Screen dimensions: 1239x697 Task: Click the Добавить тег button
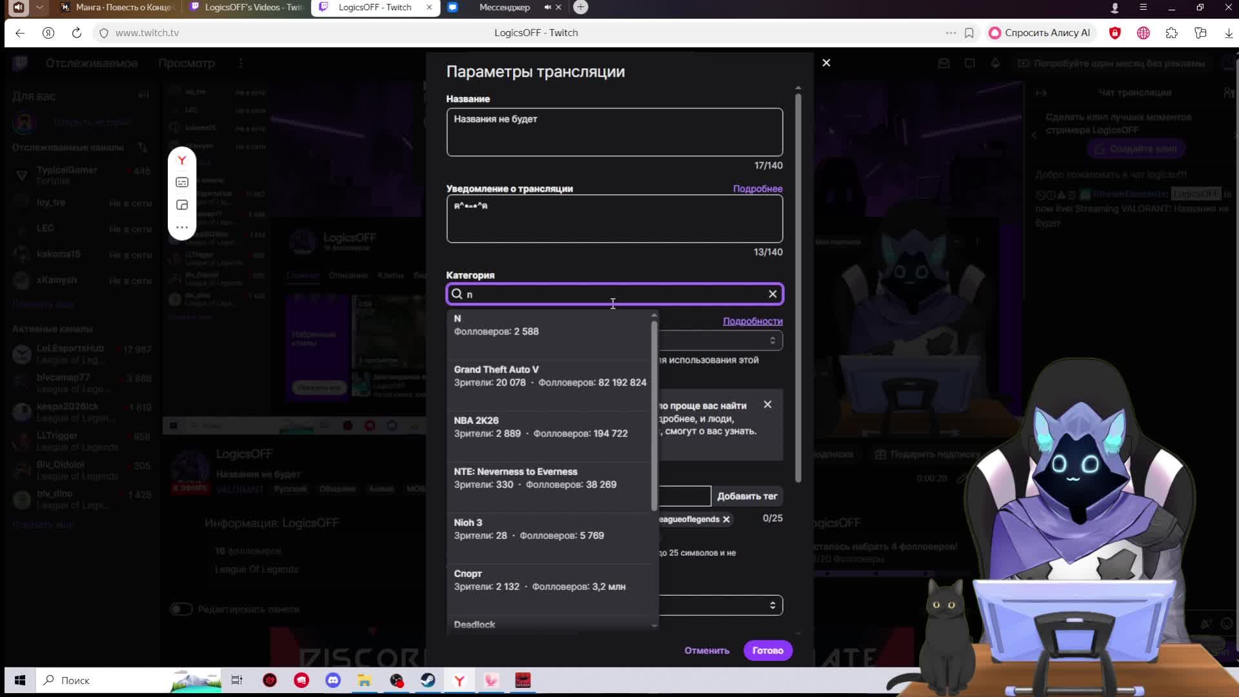(747, 496)
